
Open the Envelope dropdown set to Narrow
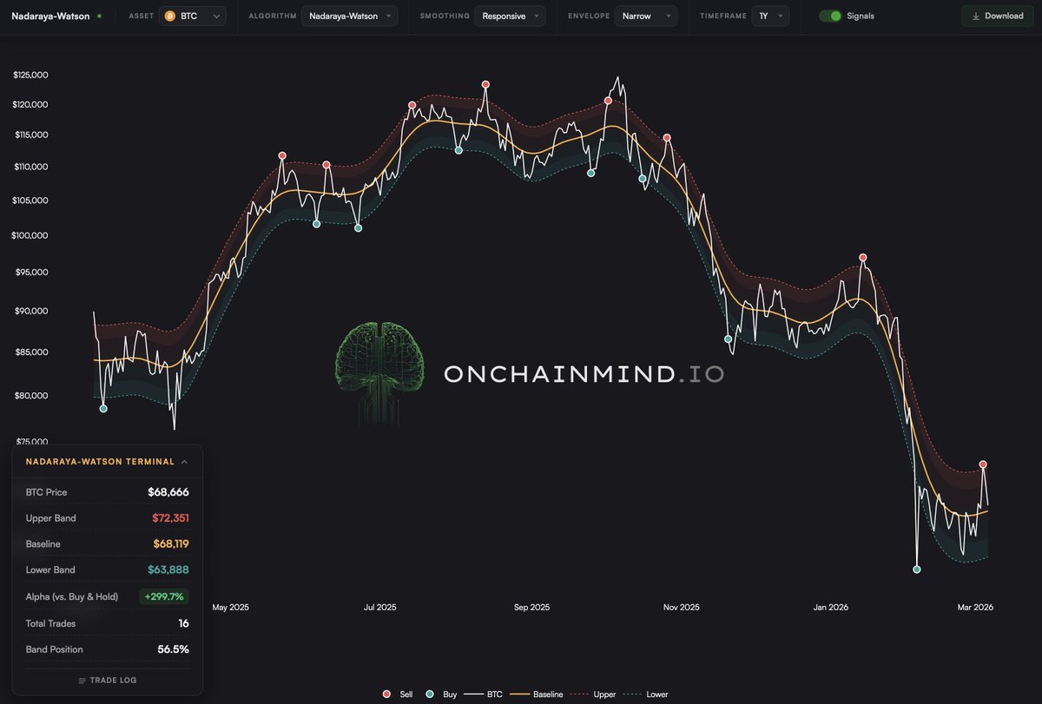pyautogui.click(x=645, y=15)
